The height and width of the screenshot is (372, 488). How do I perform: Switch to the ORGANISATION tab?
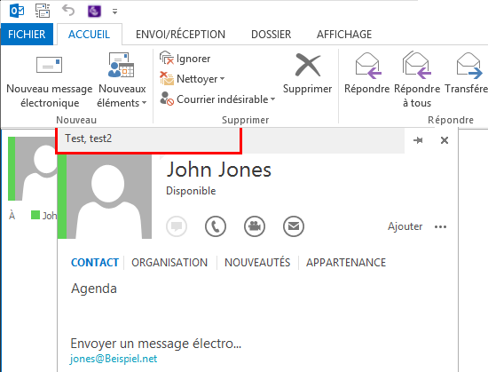[x=169, y=263]
